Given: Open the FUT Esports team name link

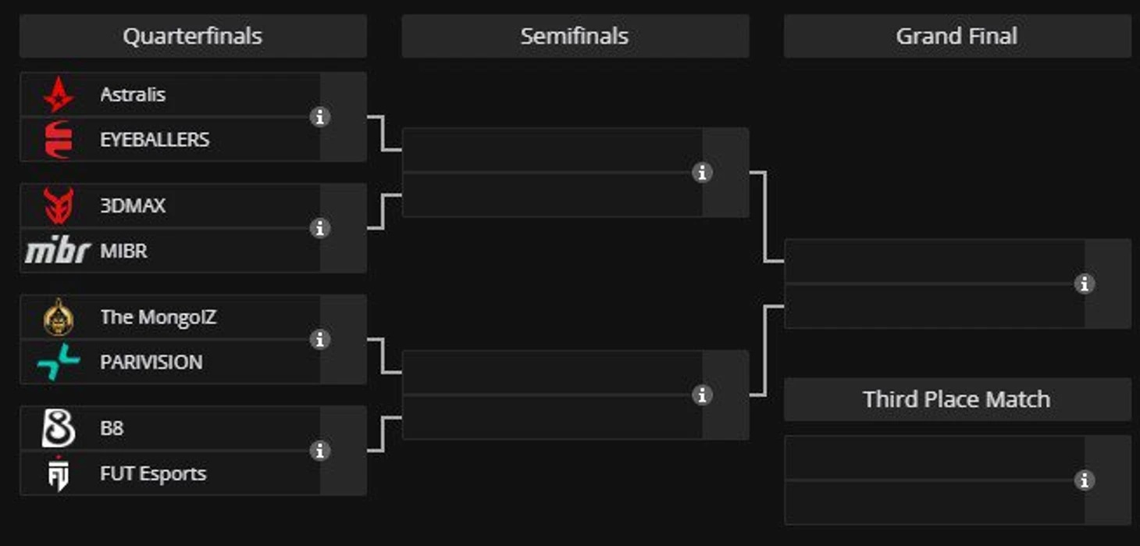Looking at the screenshot, I should coord(153,473).
